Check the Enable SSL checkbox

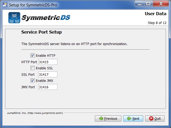click(x=33, y=68)
